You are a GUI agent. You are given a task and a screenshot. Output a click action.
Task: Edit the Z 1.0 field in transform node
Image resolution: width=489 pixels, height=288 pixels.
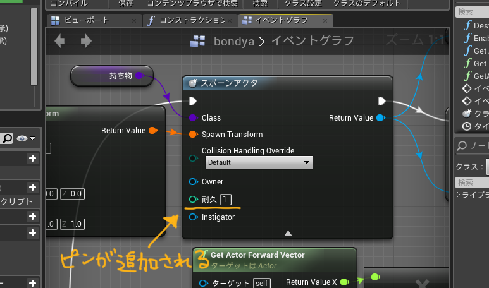coord(72,224)
